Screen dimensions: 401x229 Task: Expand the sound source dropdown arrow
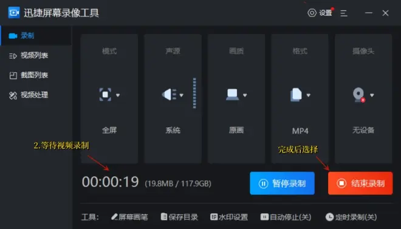[x=181, y=95]
